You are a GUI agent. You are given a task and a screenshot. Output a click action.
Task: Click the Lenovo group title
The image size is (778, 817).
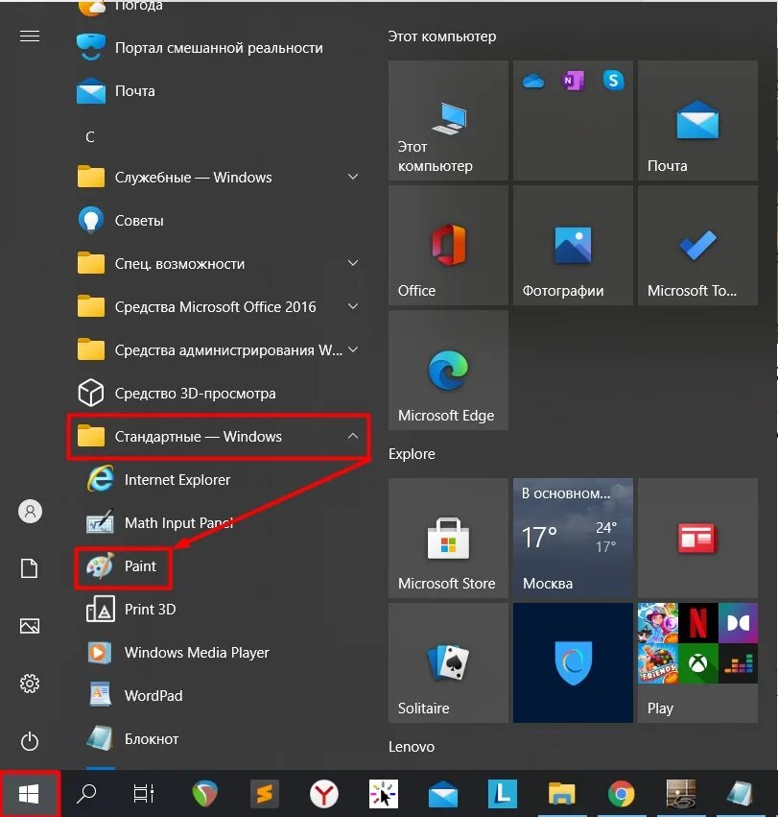412,747
